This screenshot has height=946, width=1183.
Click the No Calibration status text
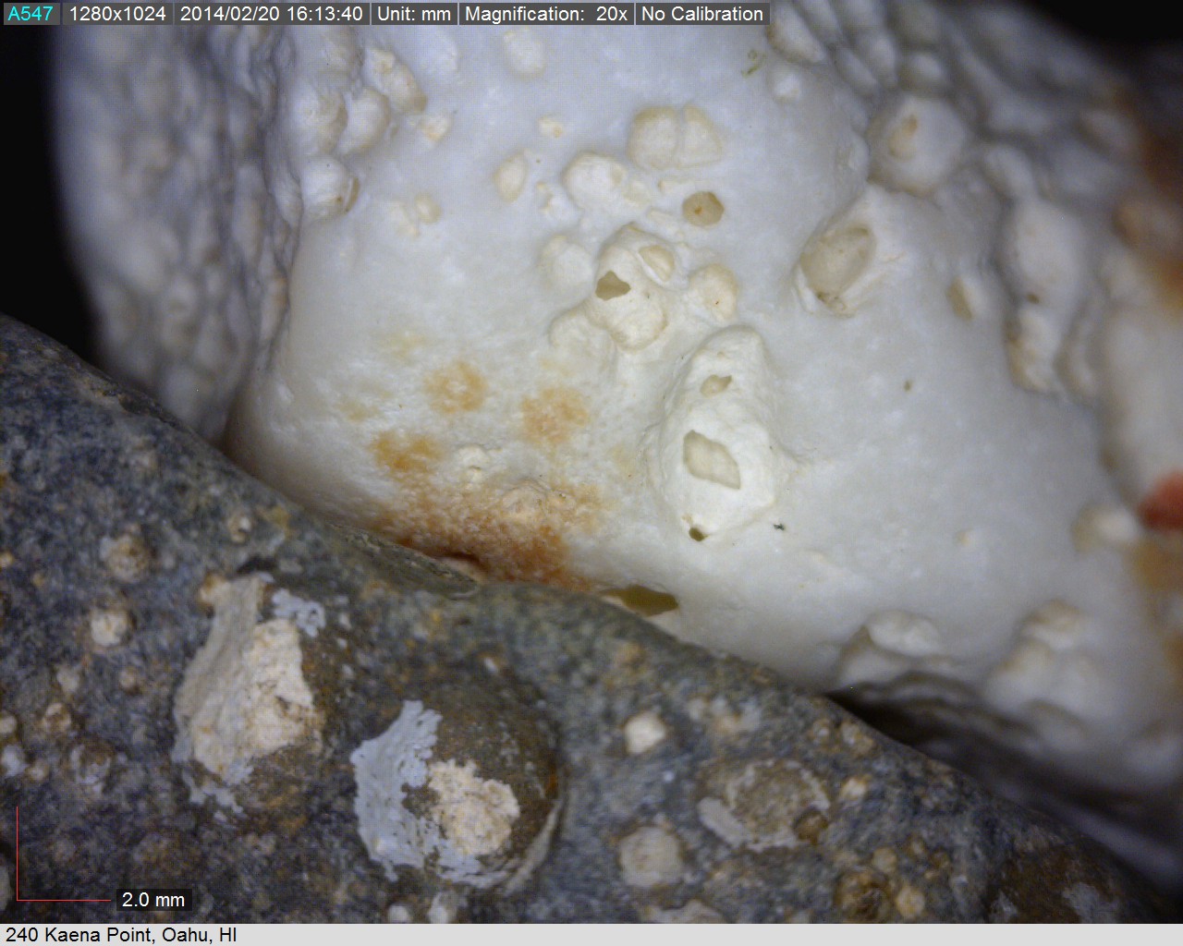click(x=702, y=14)
